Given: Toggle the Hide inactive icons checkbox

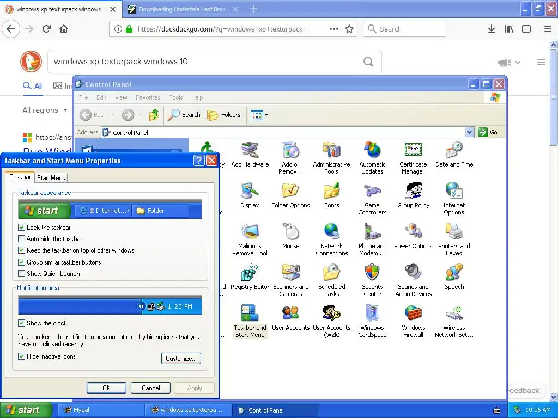Looking at the screenshot, I should (21, 356).
